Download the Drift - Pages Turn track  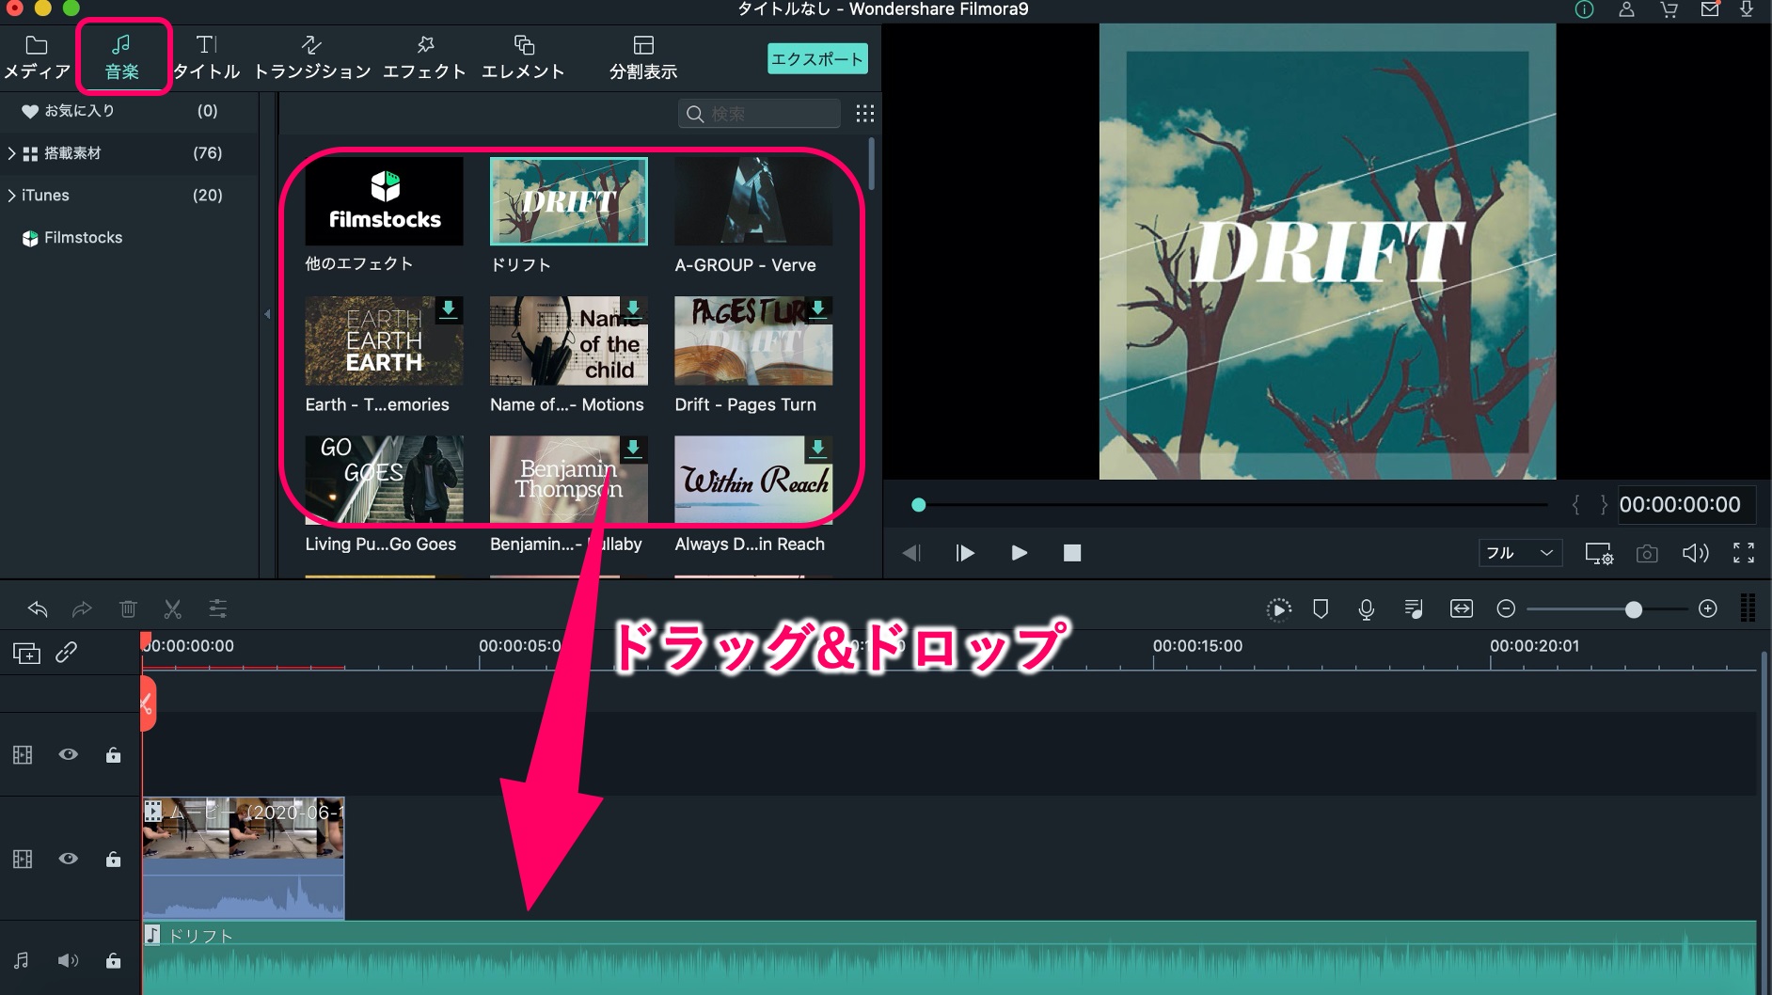818,309
